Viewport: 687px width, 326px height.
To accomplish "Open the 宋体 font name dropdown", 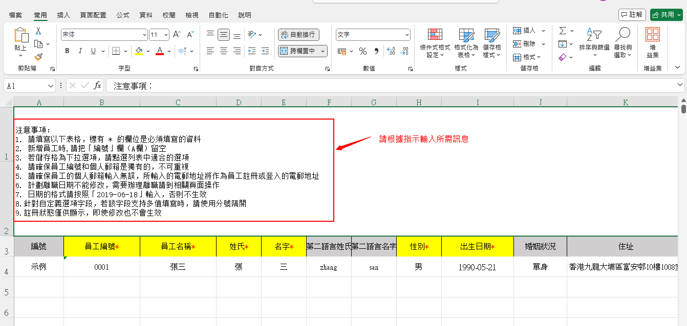I will pos(145,35).
